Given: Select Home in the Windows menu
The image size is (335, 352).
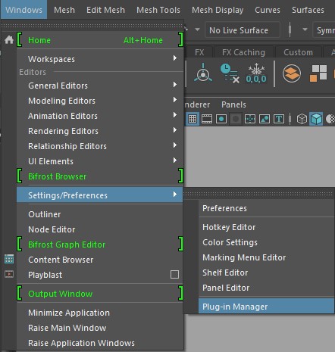Looking at the screenshot, I should tap(100, 40).
